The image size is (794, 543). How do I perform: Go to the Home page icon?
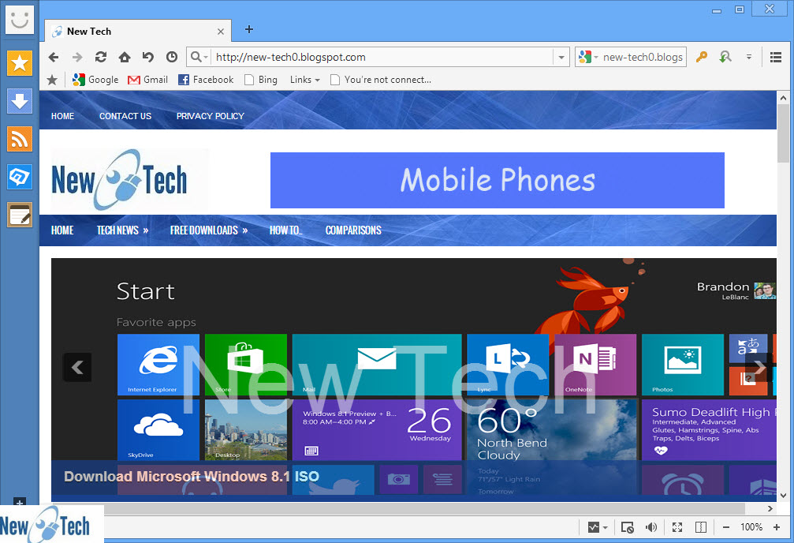click(125, 57)
